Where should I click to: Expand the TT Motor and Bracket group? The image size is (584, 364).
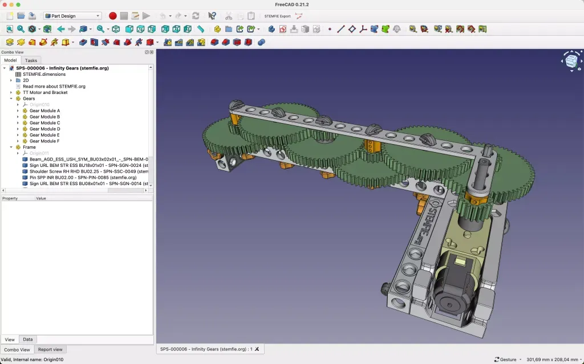(x=11, y=92)
